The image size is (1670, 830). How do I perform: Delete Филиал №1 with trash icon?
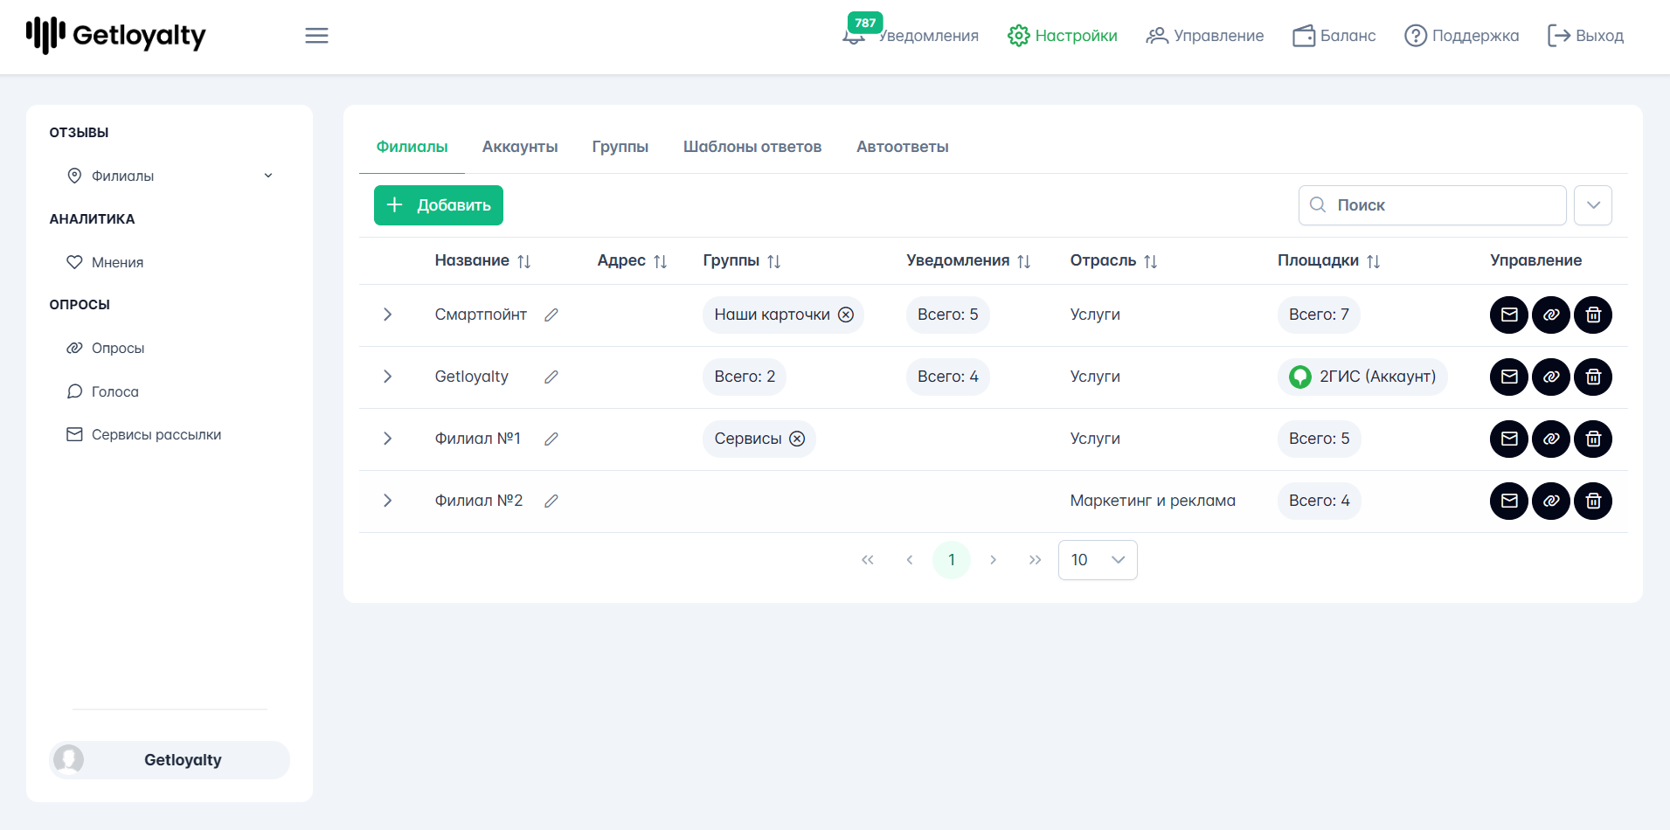tap(1593, 439)
